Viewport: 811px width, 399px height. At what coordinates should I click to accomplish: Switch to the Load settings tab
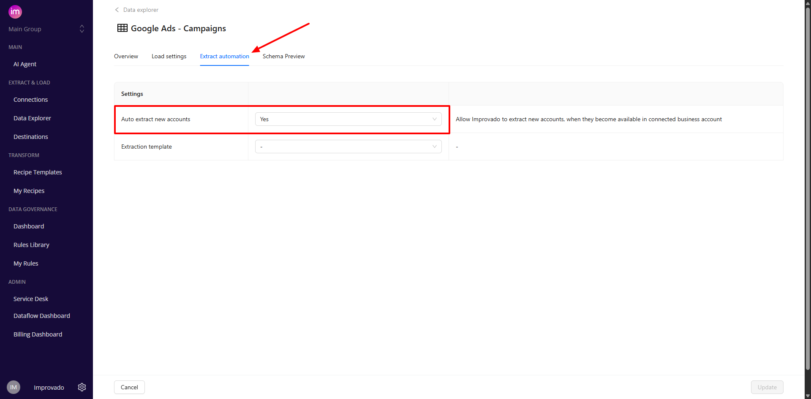pyautogui.click(x=169, y=56)
